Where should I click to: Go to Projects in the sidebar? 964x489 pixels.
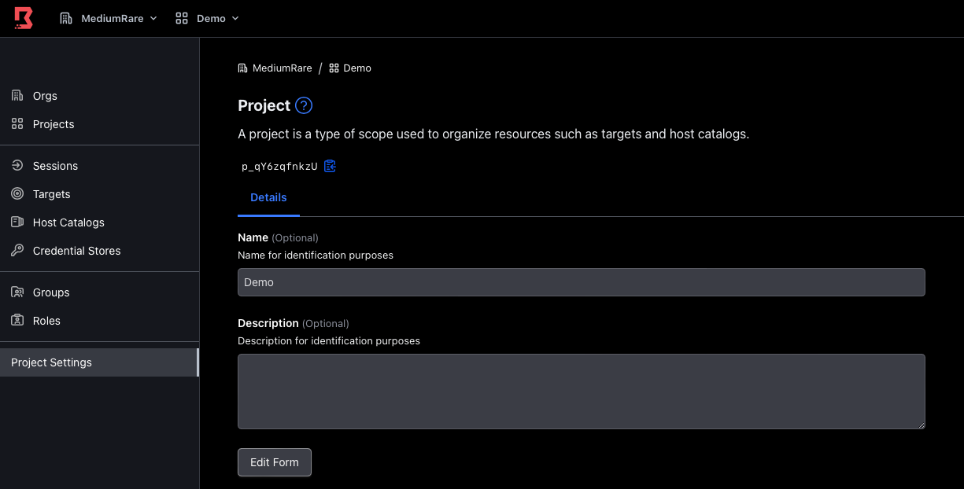click(53, 124)
